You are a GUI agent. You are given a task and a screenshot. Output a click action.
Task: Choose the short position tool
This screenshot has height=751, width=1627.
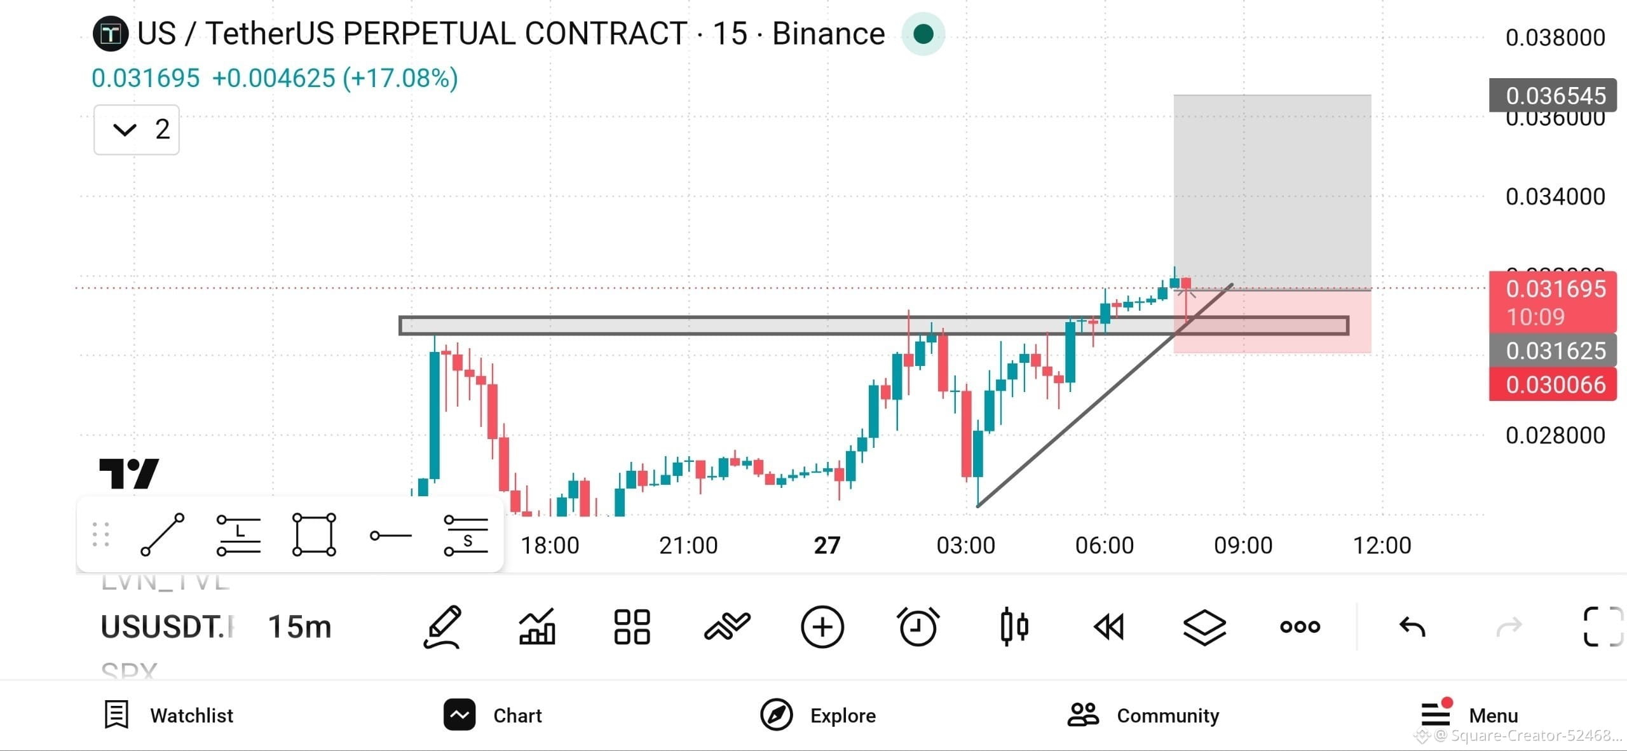point(466,535)
